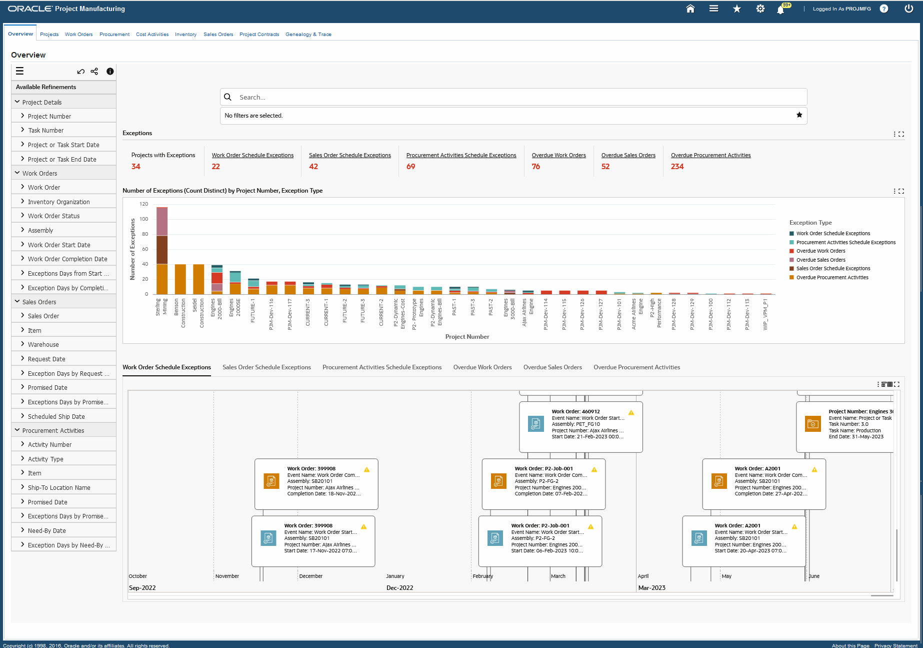Expand the Project Number refinement
This screenshot has width=923, height=648.
[x=22, y=116]
